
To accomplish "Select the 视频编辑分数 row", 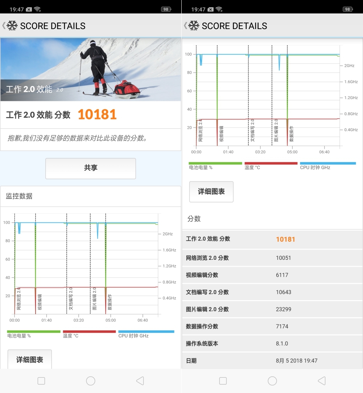I will coord(272,275).
